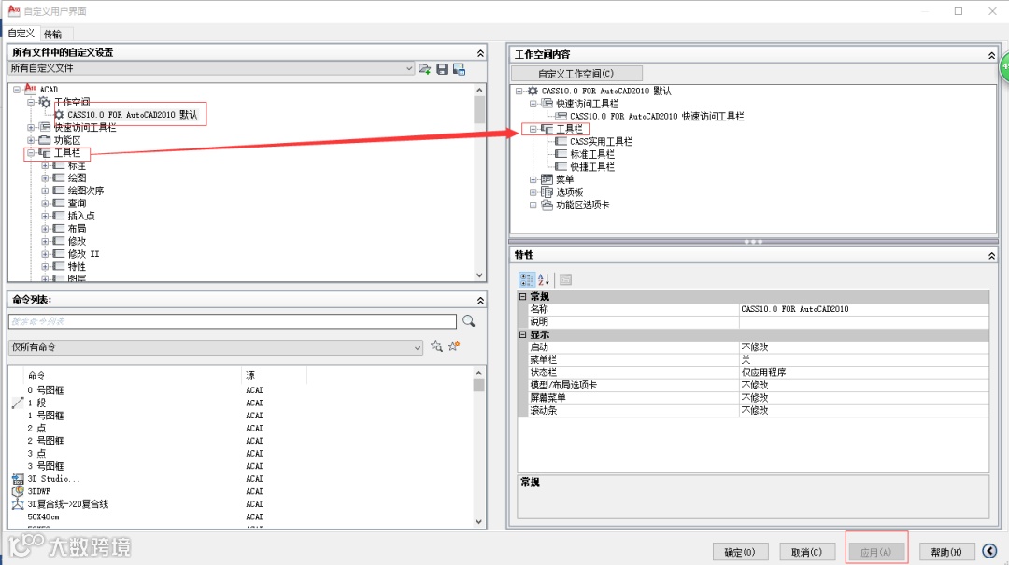Screen dimensions: 1009x565
Task: Click the line icon beside 1 段 command
Action: pos(18,403)
